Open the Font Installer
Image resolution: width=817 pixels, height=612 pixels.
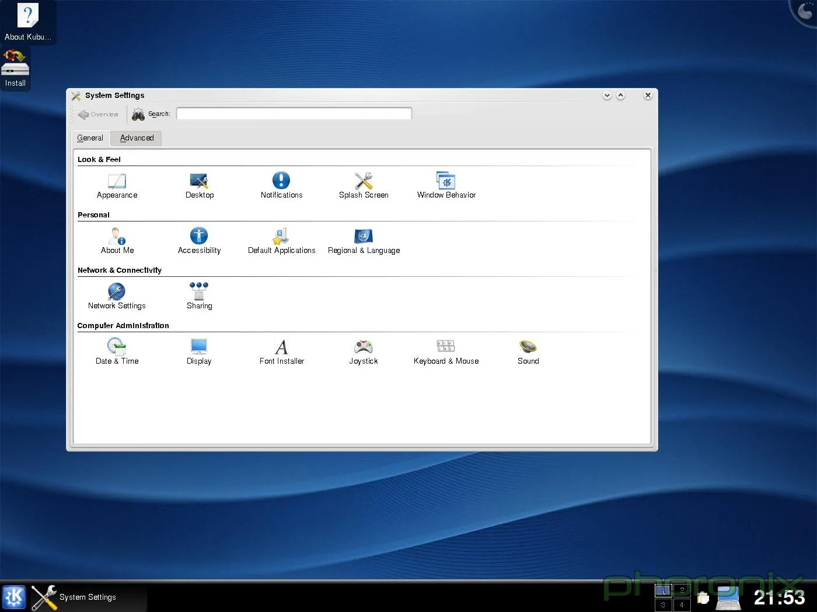click(281, 352)
